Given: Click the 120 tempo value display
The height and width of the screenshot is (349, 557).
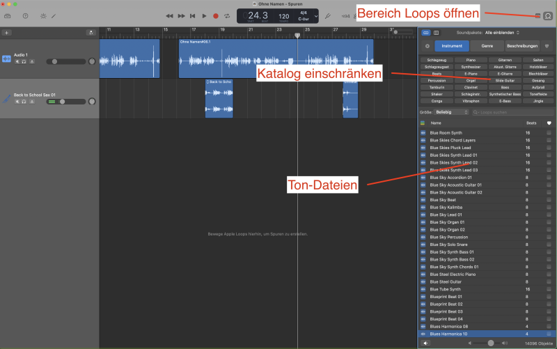Looking at the screenshot, I should click(x=283, y=16).
